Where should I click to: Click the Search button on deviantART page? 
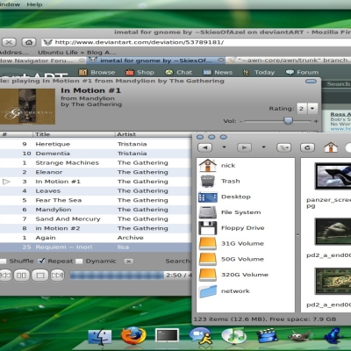click(338, 84)
